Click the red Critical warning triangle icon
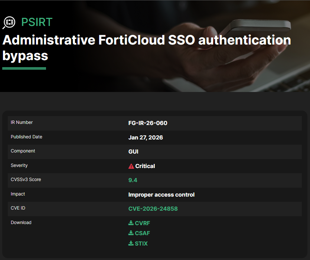Viewport: 310px width, 260px height. pos(131,166)
